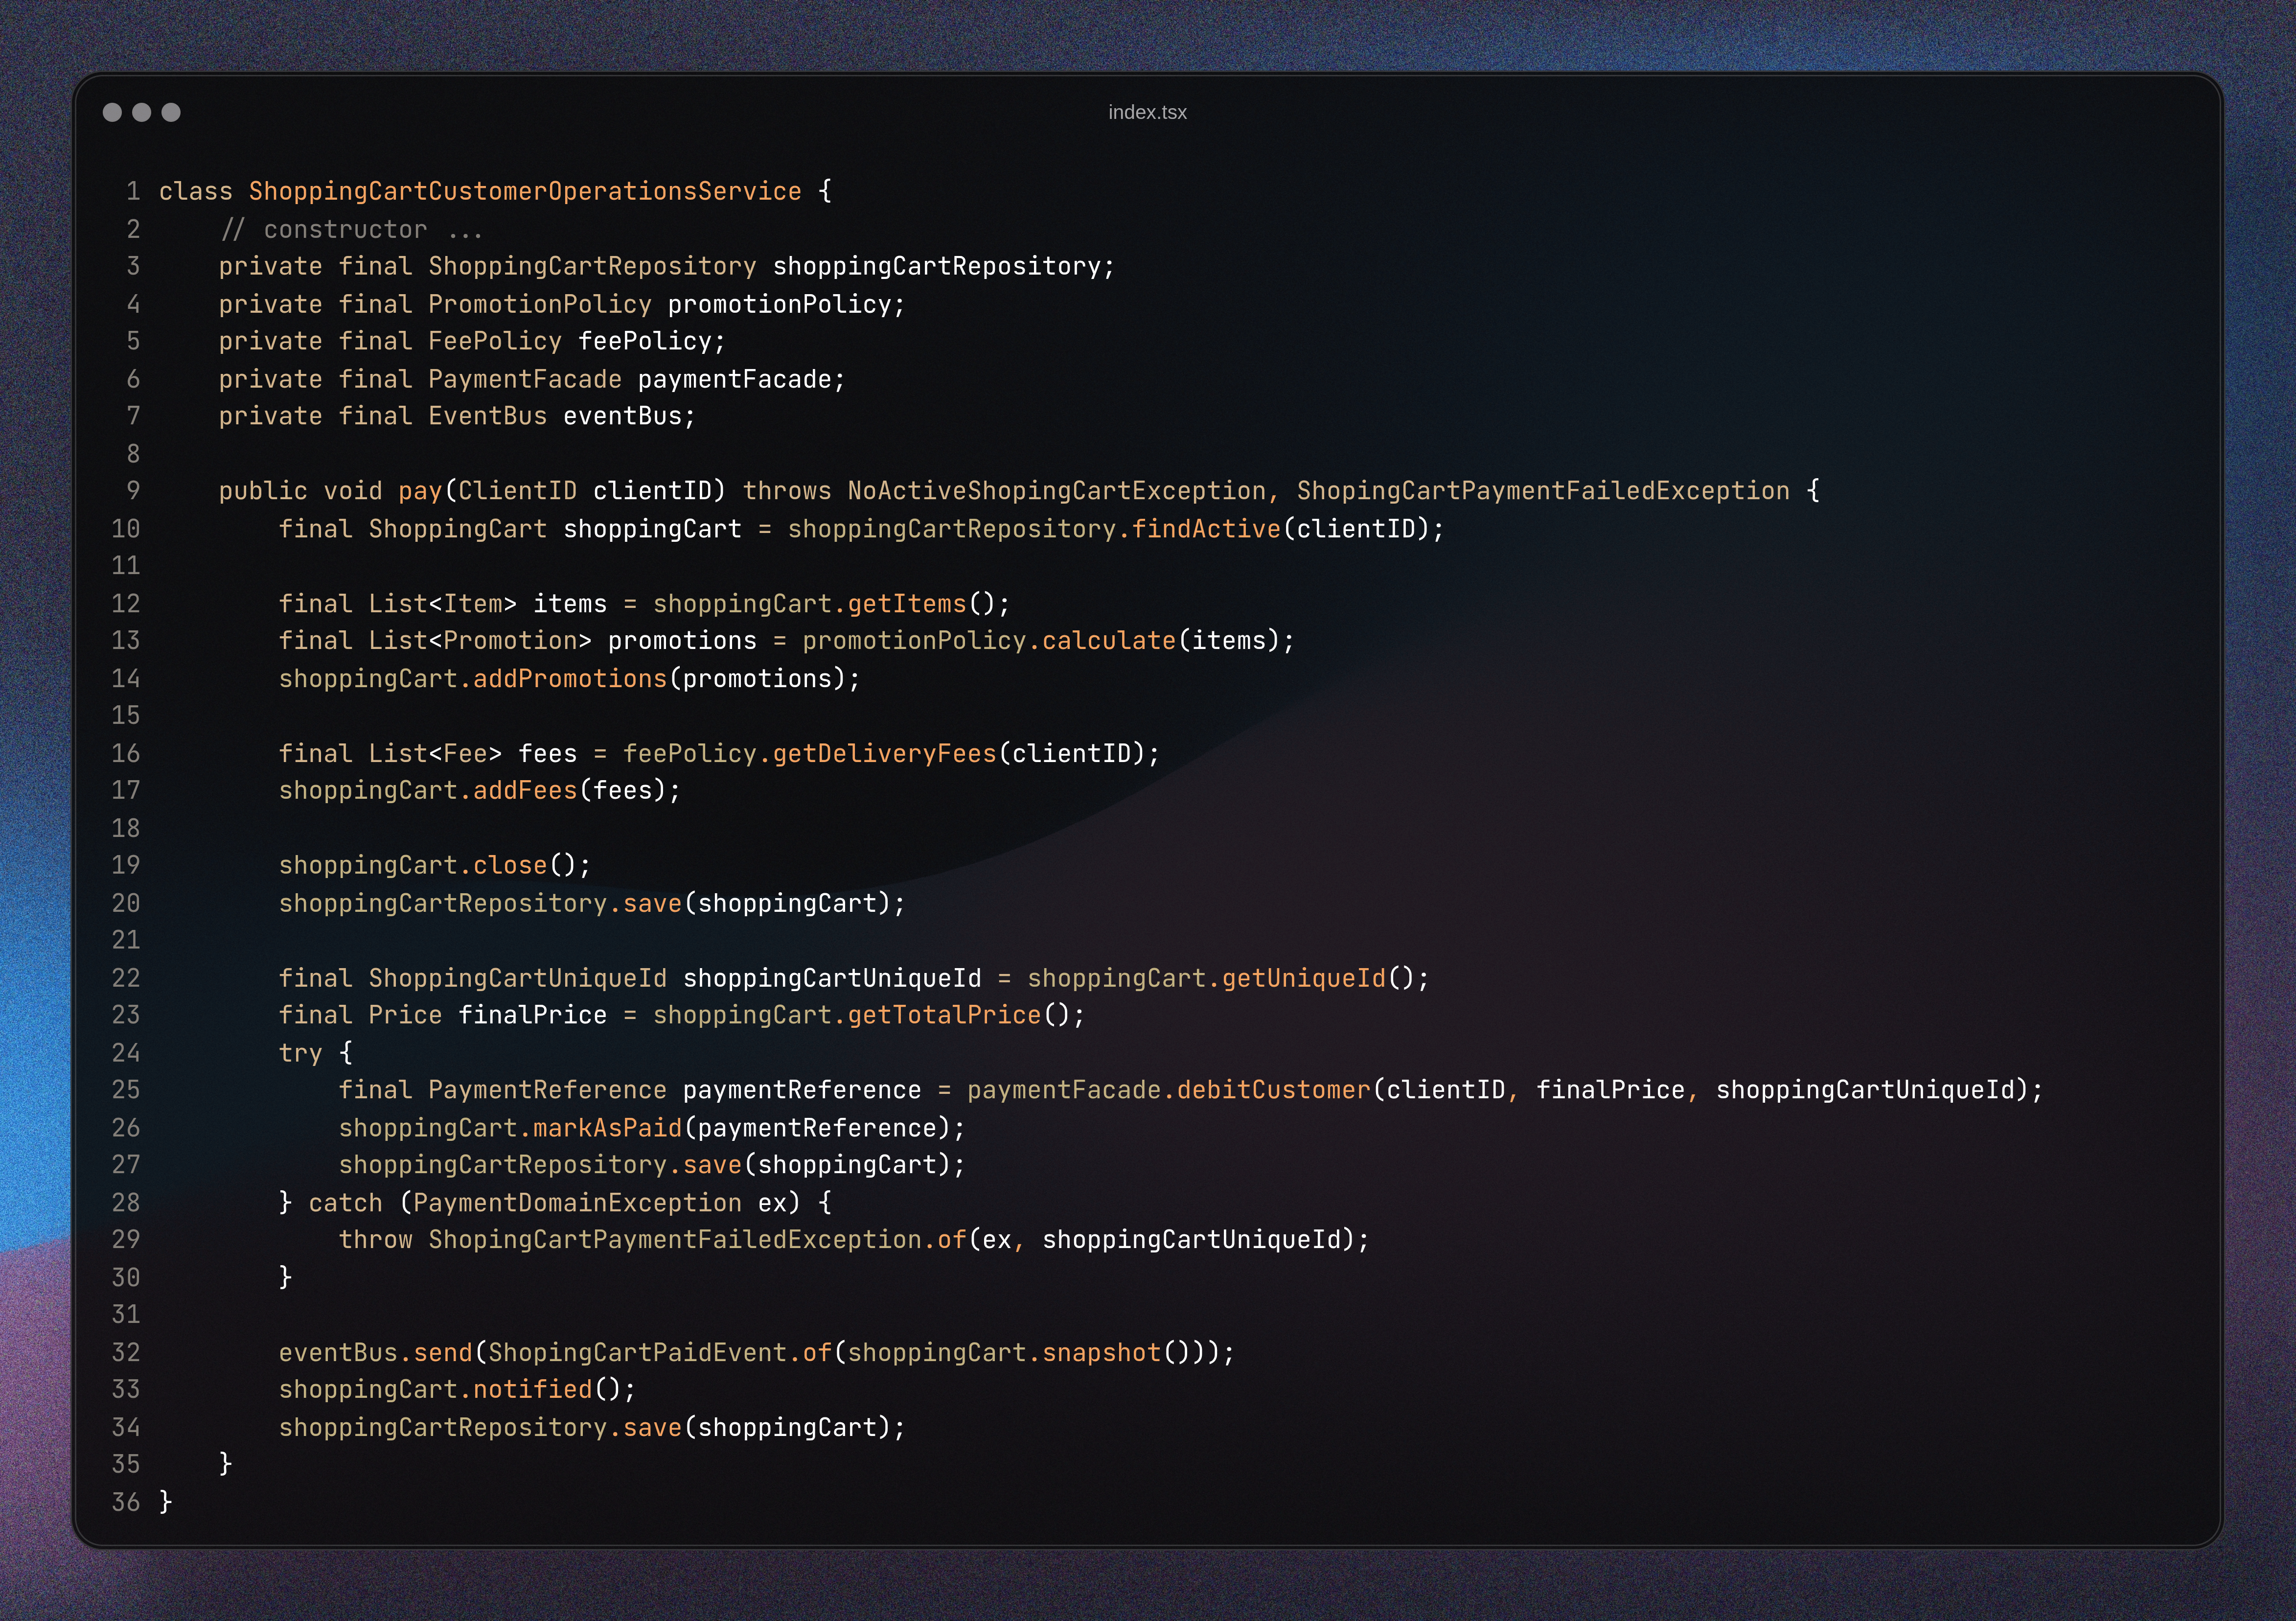Click the middle gray window dot
The height and width of the screenshot is (1621, 2296).
coord(142,112)
